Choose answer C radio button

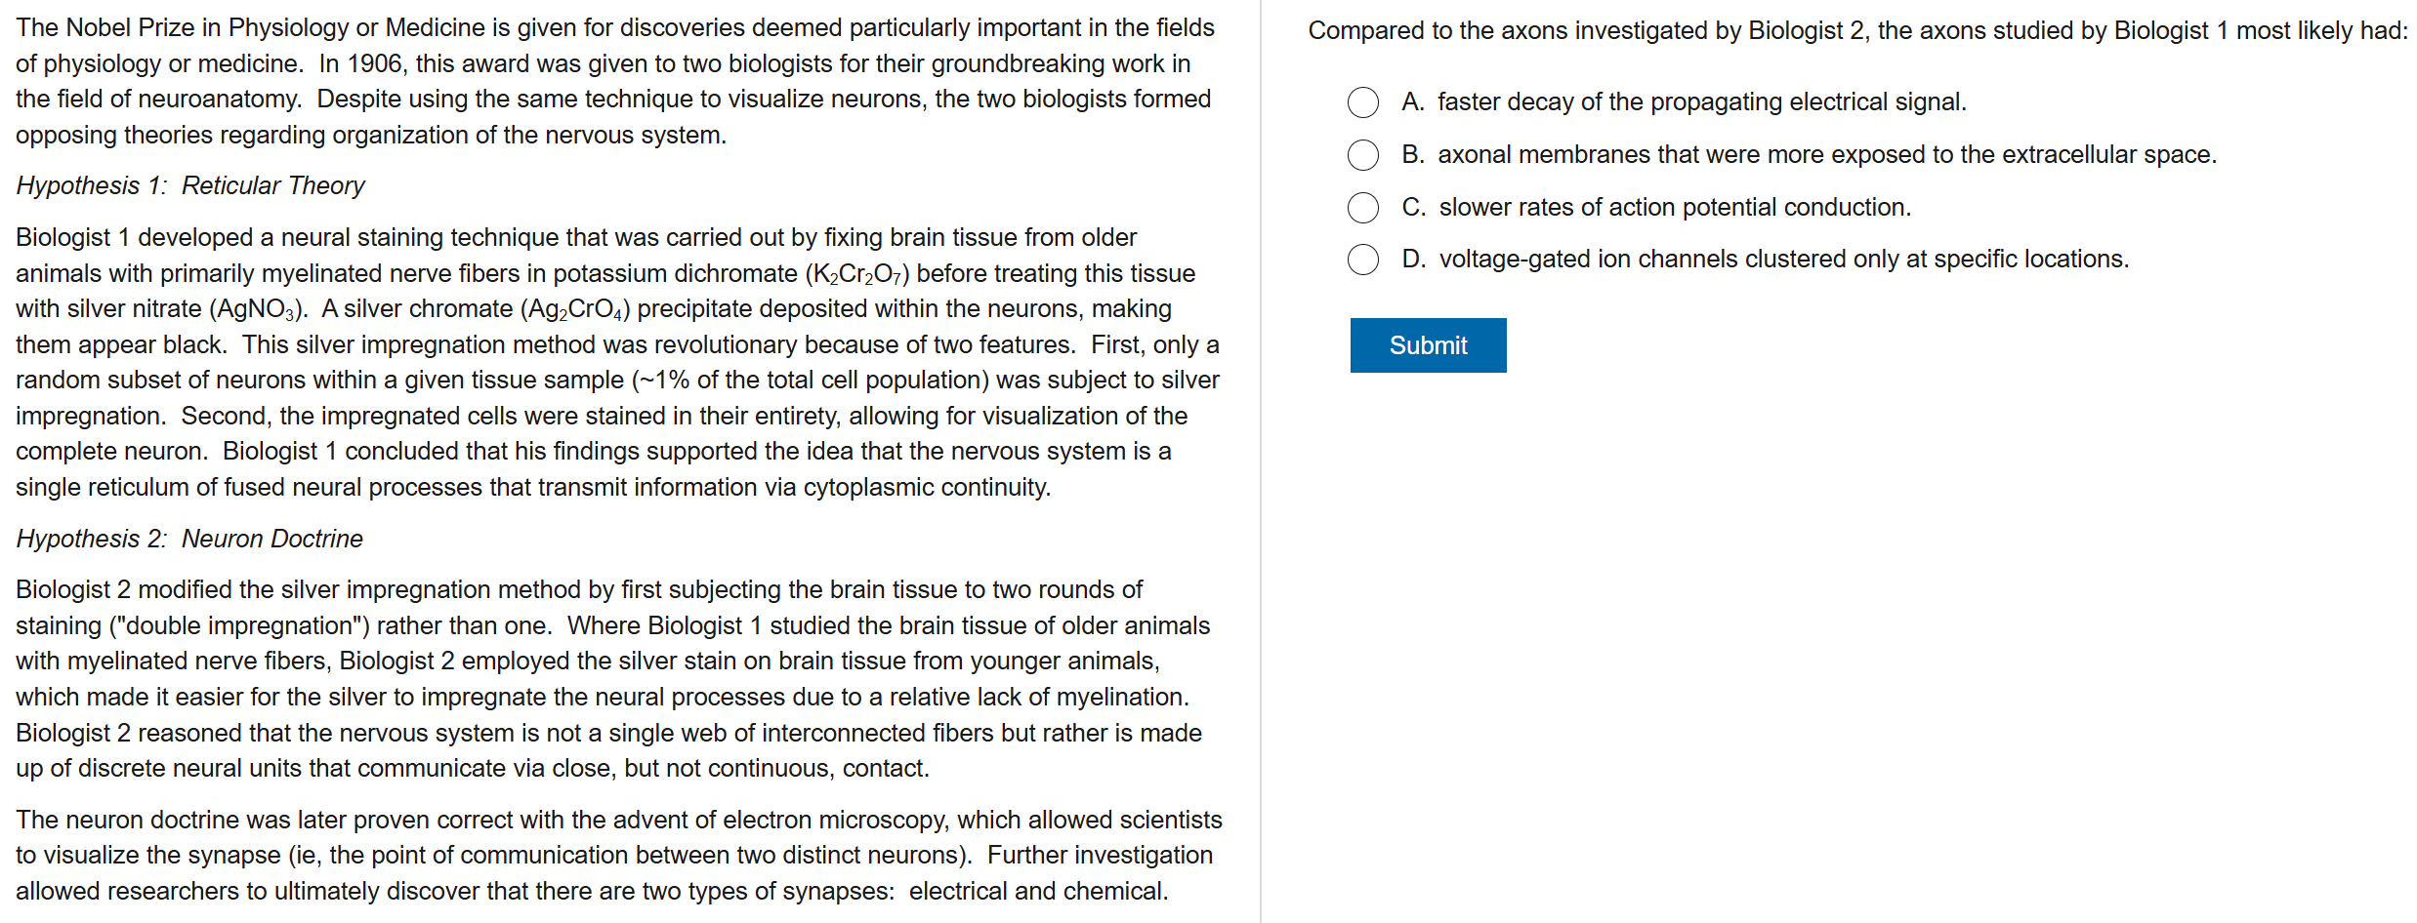point(1362,208)
